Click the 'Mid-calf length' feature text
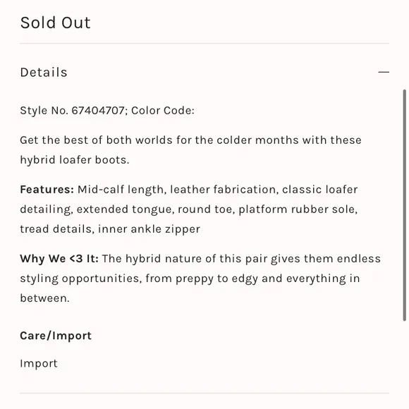The image size is (409, 409). point(121,190)
